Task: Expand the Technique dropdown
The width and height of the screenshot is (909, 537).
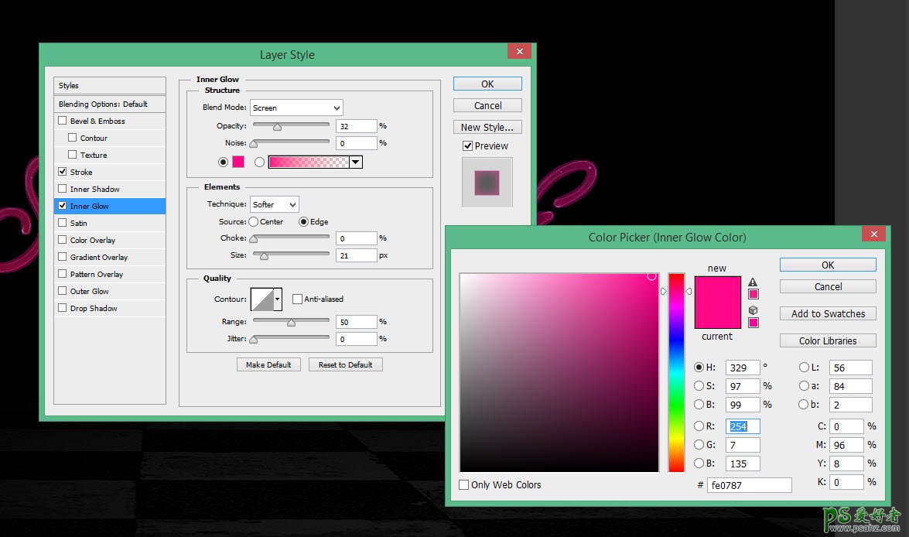Action: (x=275, y=204)
